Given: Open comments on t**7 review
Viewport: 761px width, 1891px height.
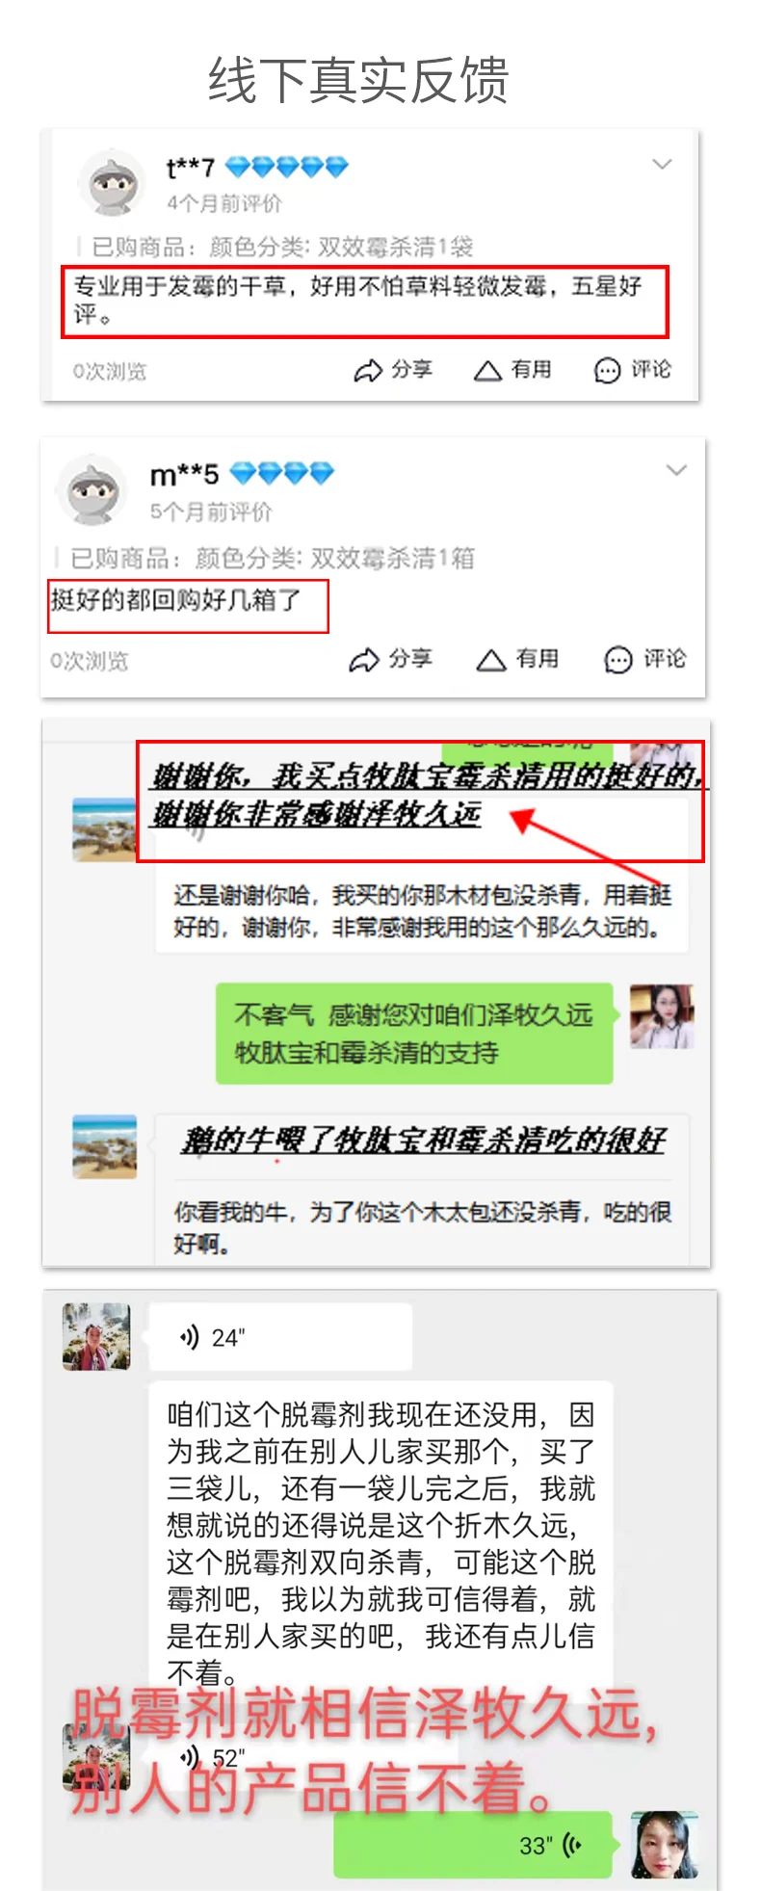Looking at the screenshot, I should point(632,370).
